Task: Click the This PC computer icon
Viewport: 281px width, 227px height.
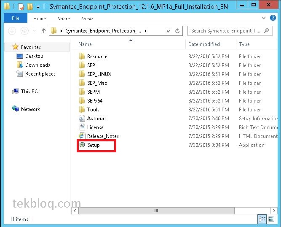Action: click(16, 91)
